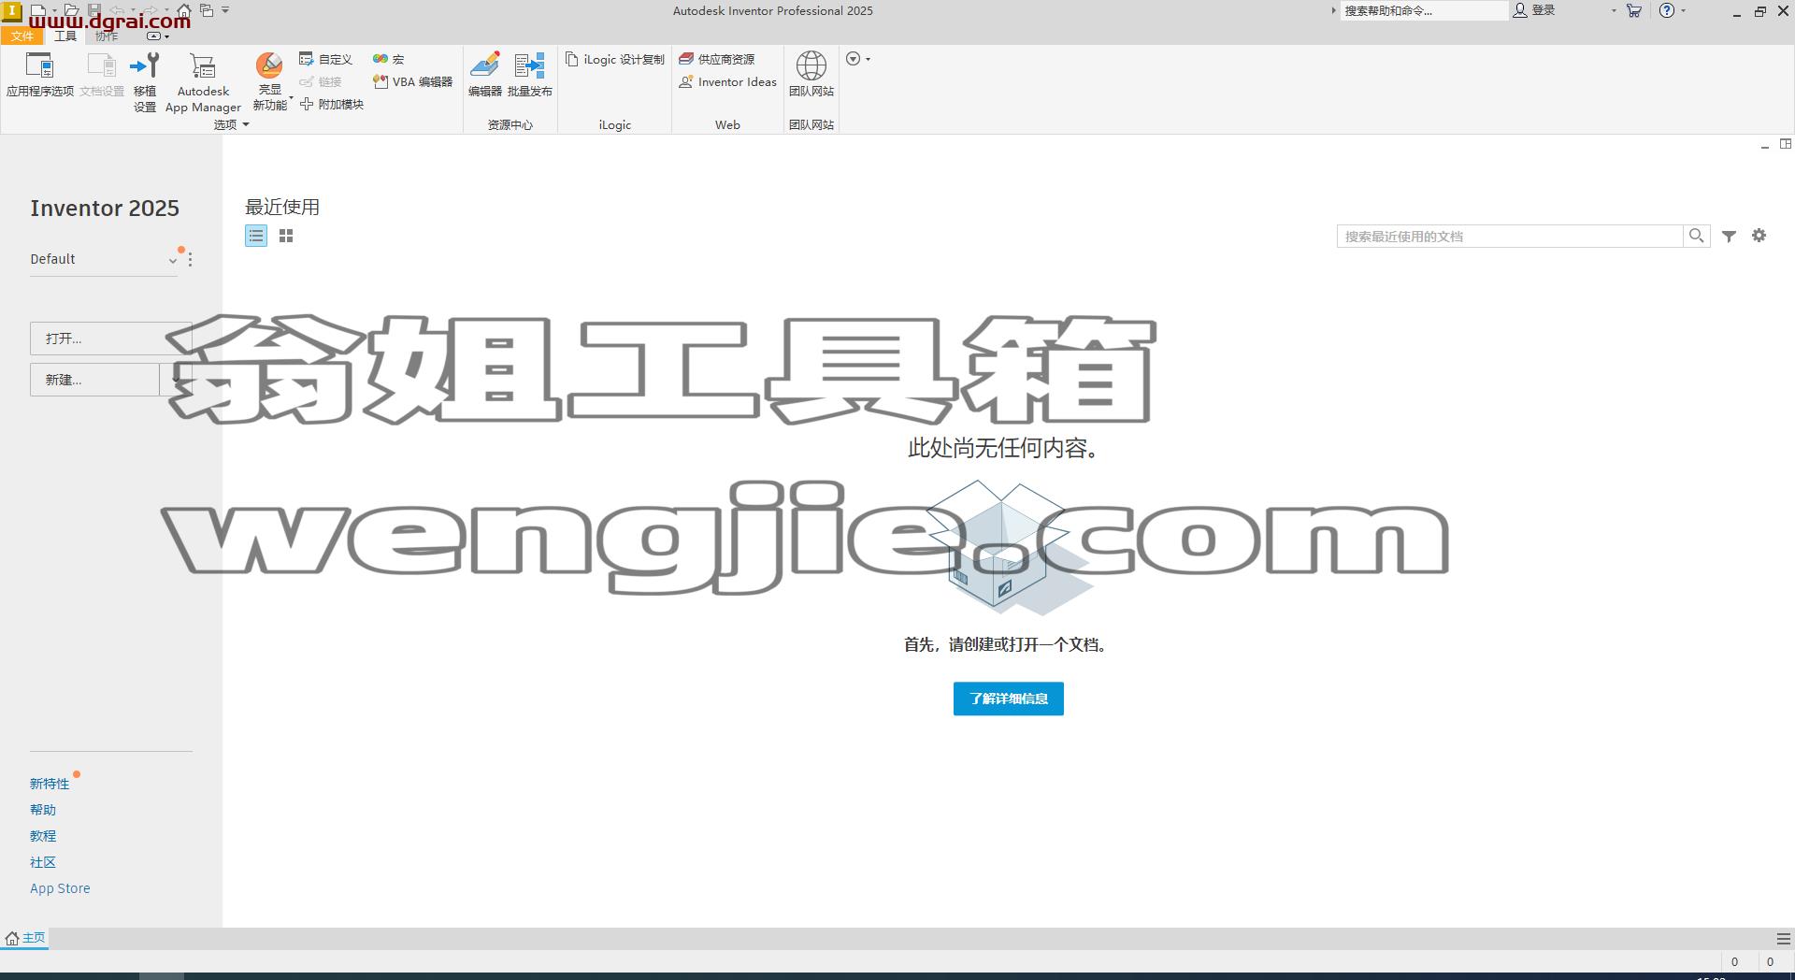Switch to the 协作 ribbon tab
The height and width of the screenshot is (980, 1795).
coord(107,36)
